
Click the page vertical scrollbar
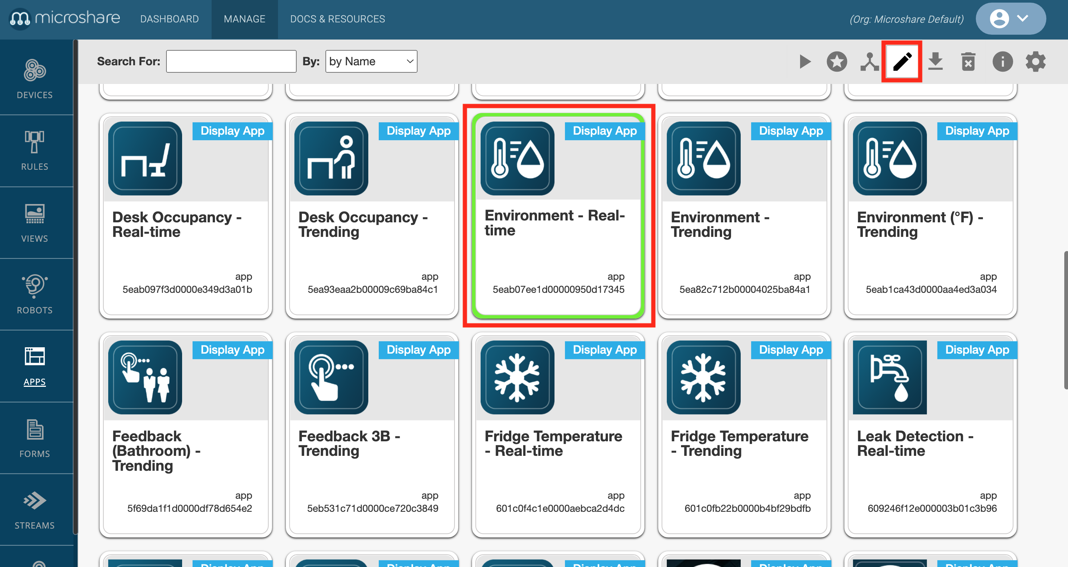(x=1065, y=320)
